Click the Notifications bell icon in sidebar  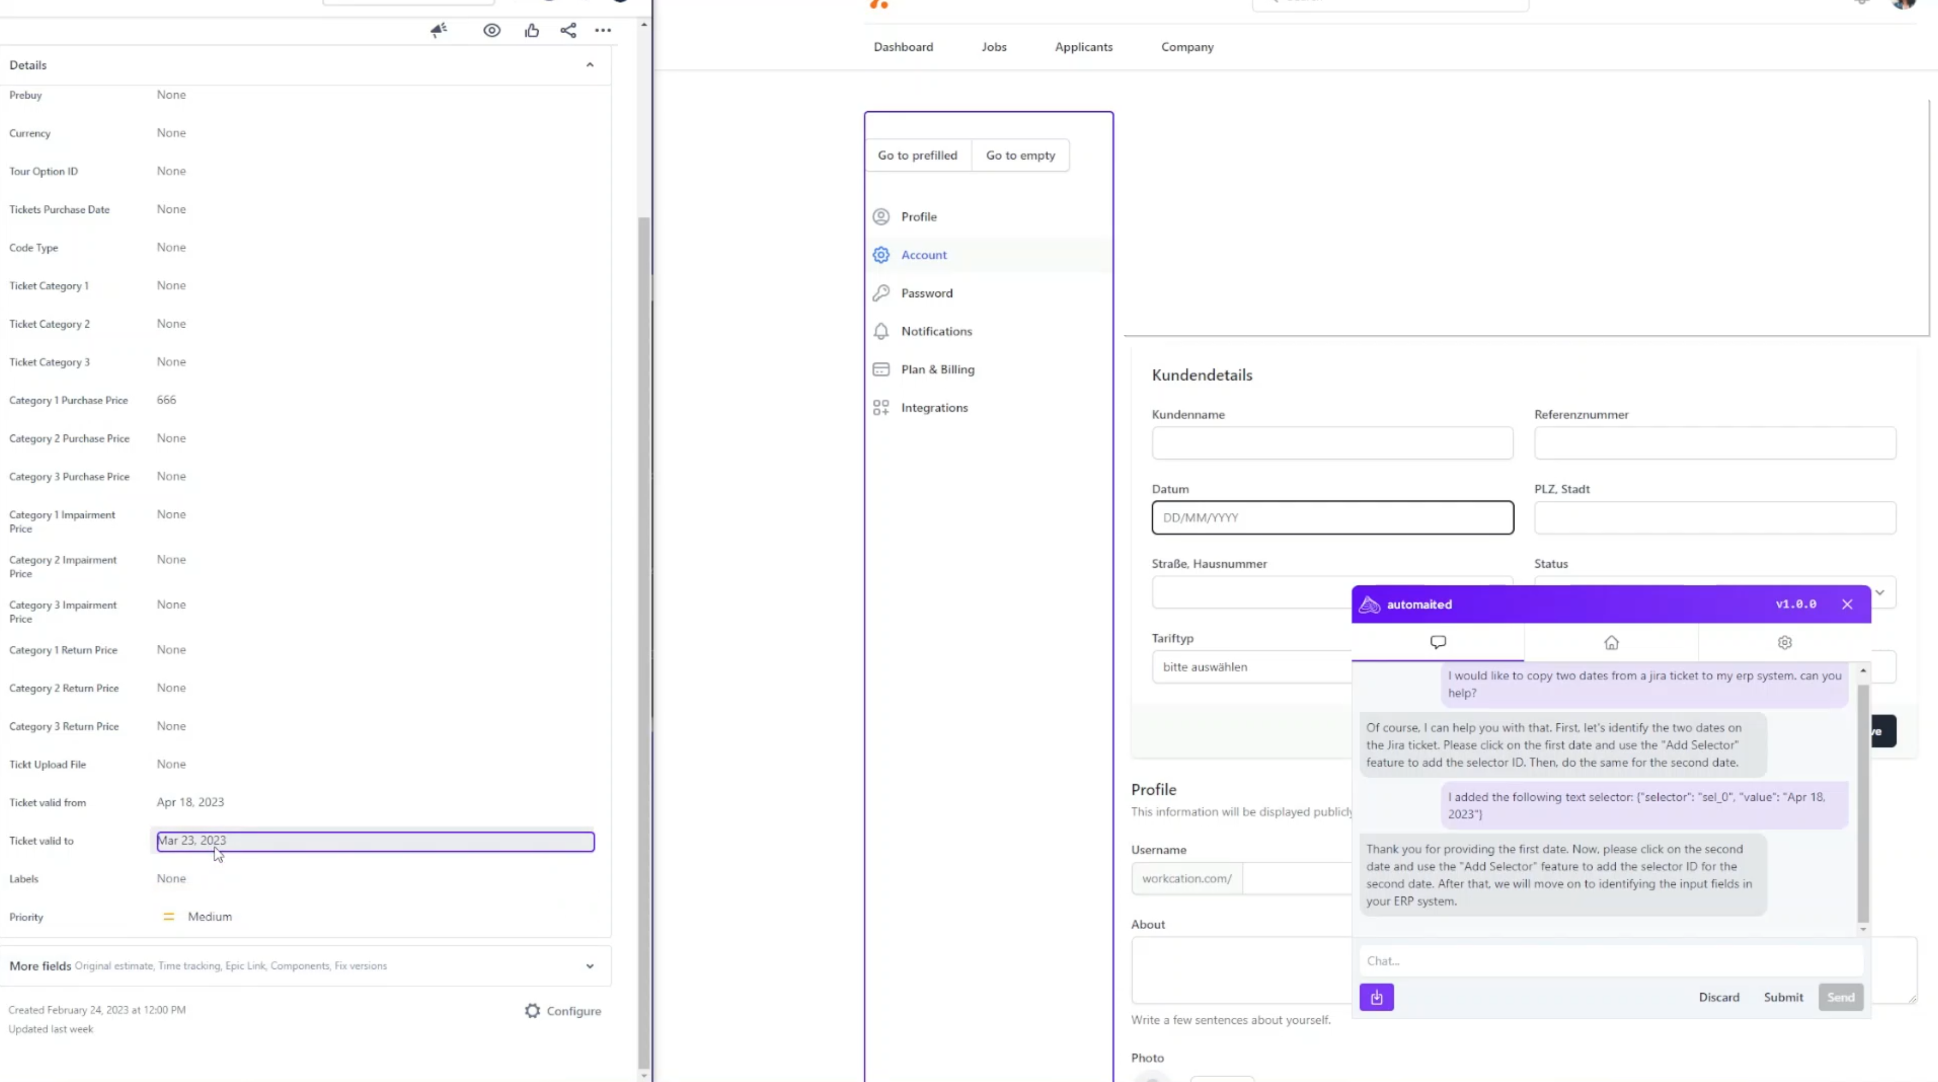(881, 331)
